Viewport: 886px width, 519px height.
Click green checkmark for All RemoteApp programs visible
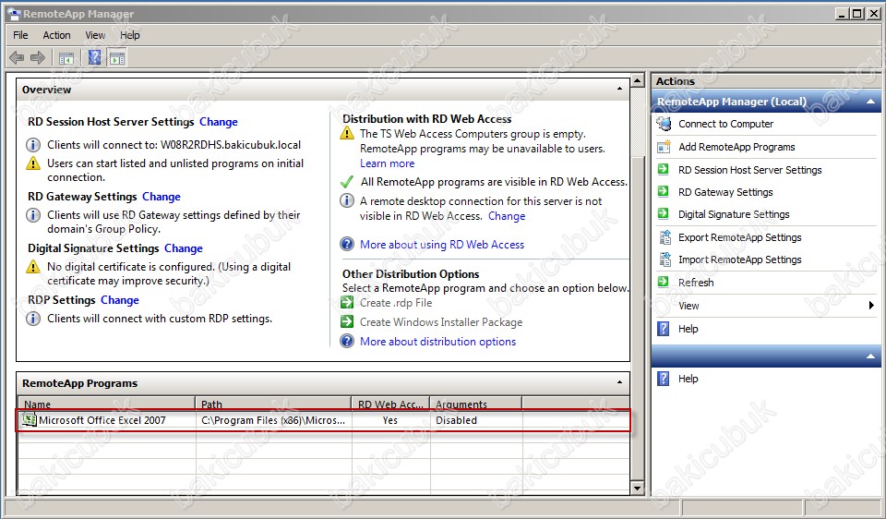point(347,182)
